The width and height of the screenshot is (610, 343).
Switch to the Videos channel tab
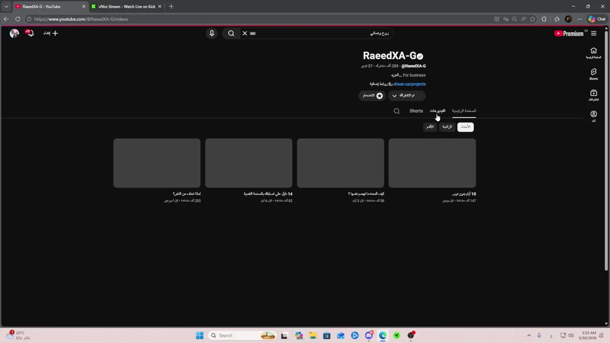coord(437,111)
